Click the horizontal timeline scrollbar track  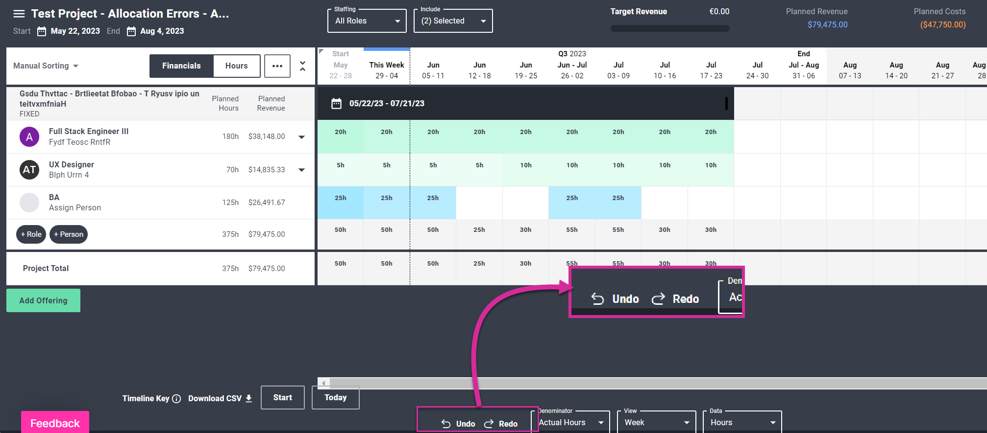coord(658,383)
